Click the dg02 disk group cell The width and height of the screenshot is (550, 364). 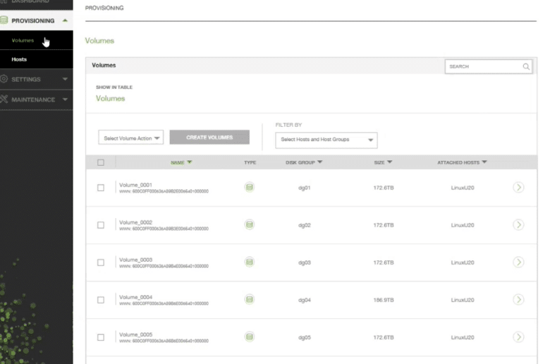point(305,225)
